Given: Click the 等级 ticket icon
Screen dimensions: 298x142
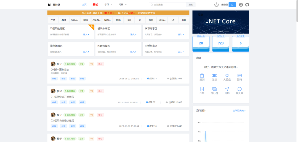Looking at the screenshot, I should tap(214, 76).
